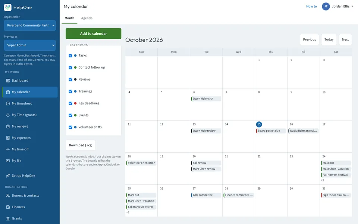This screenshot has width=358, height=224.
Task: Open My Time (grants) from the sidebar
Action: point(30,115)
